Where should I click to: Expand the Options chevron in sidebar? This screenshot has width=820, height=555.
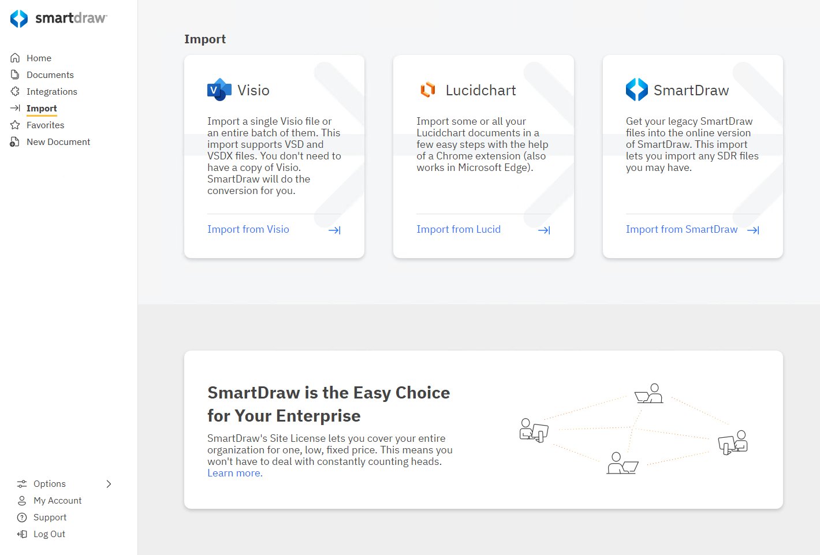click(109, 484)
